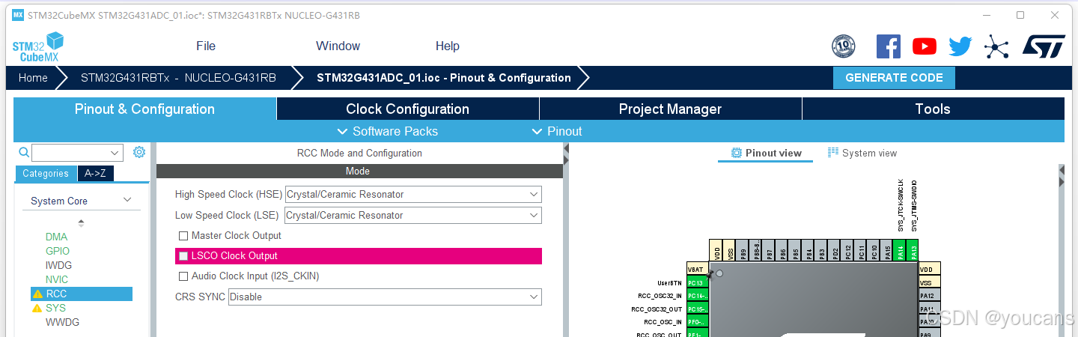The width and height of the screenshot is (1078, 337).
Task: Switch to Clock Configuration tab
Action: tap(408, 109)
